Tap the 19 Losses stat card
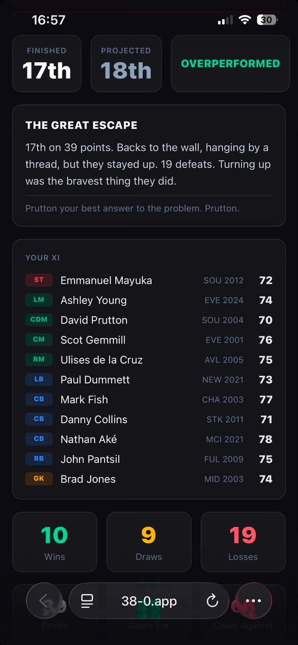This screenshot has height=645, width=298. tap(243, 542)
